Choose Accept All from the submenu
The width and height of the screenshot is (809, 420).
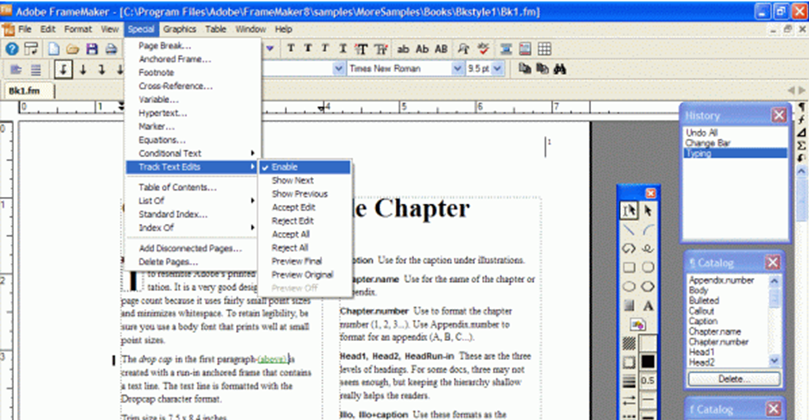tap(291, 234)
